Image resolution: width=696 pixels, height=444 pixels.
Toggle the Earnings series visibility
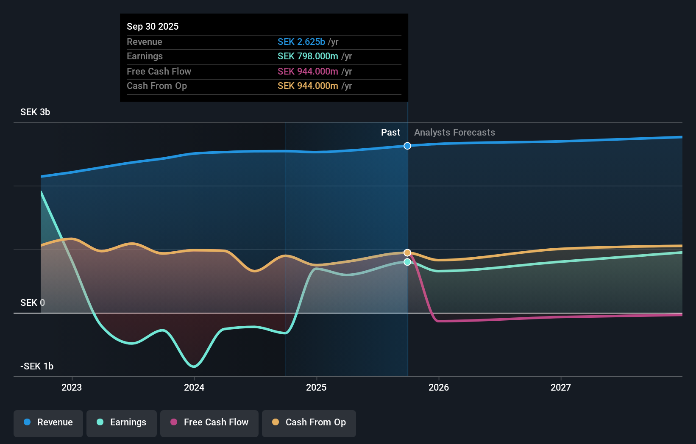tap(122, 422)
